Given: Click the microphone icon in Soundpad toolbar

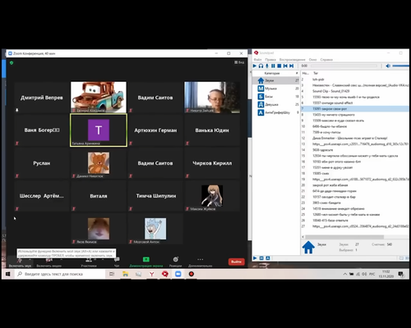Looking at the screenshot, I should (x=267, y=66).
